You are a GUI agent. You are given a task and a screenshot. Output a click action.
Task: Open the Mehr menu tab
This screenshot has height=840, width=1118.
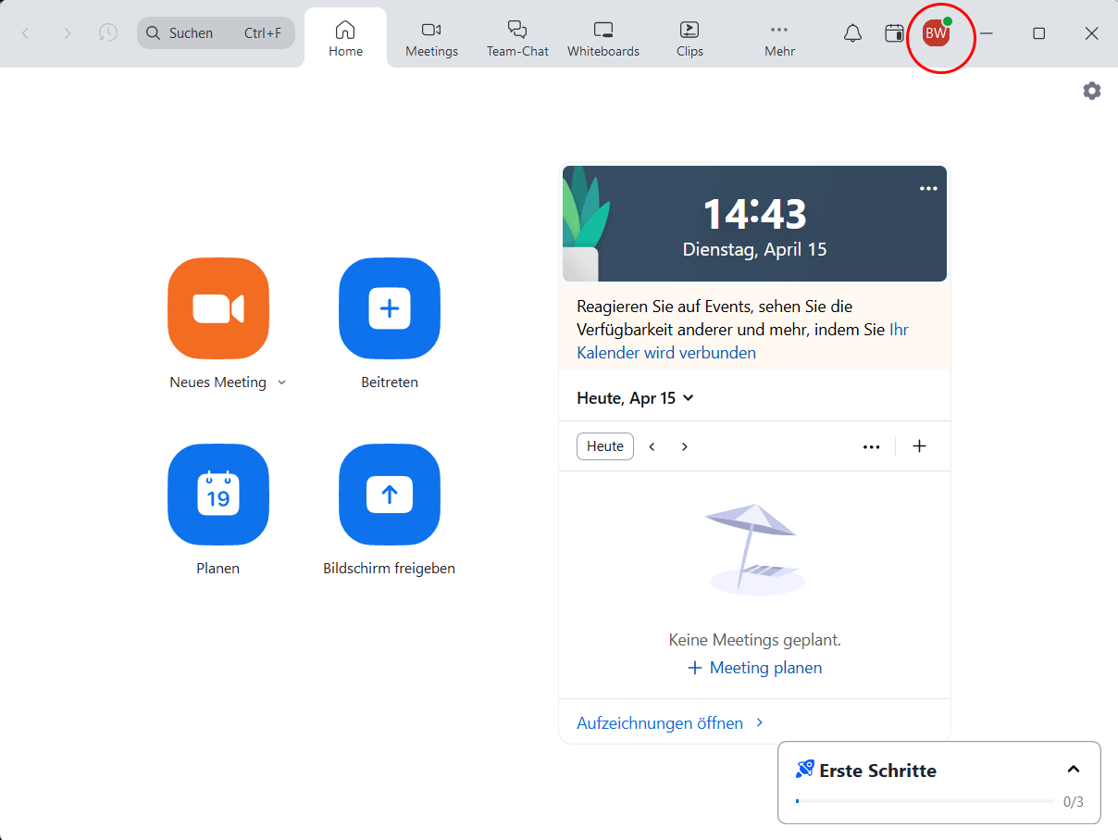[x=779, y=39]
